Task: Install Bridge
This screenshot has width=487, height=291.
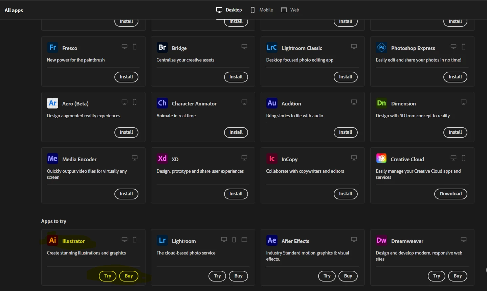Action: [236, 77]
